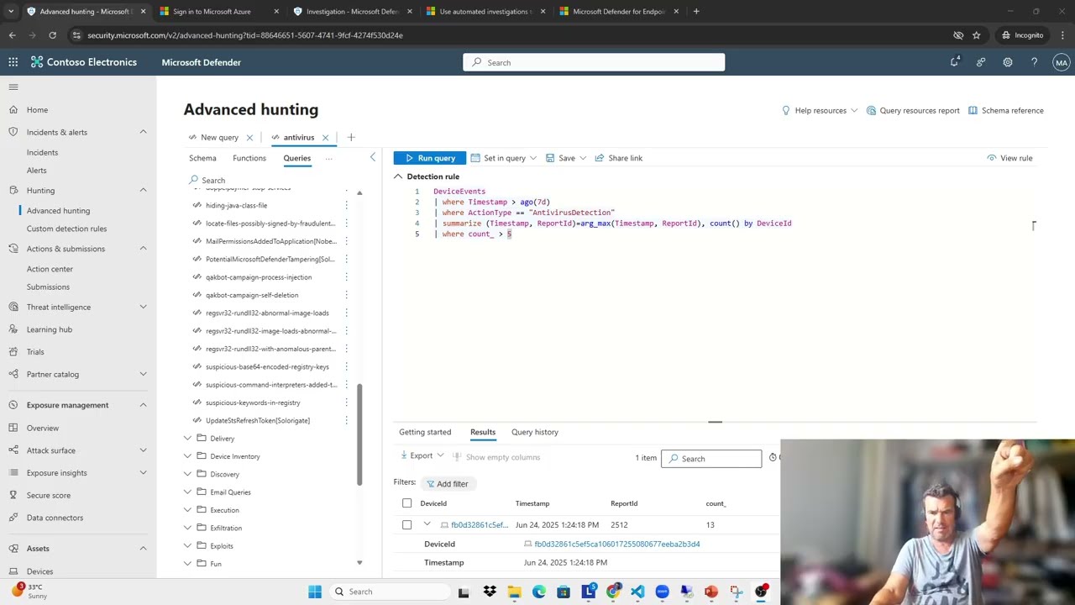Open Help resources dropdown

pyautogui.click(x=820, y=110)
